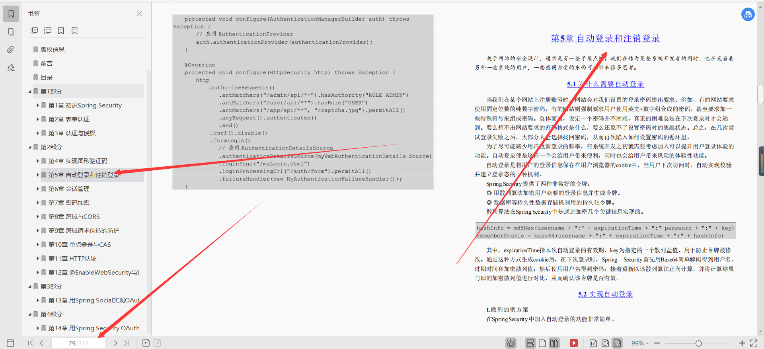Enter fullscreen mode
The image size is (764, 349).
[x=754, y=343]
